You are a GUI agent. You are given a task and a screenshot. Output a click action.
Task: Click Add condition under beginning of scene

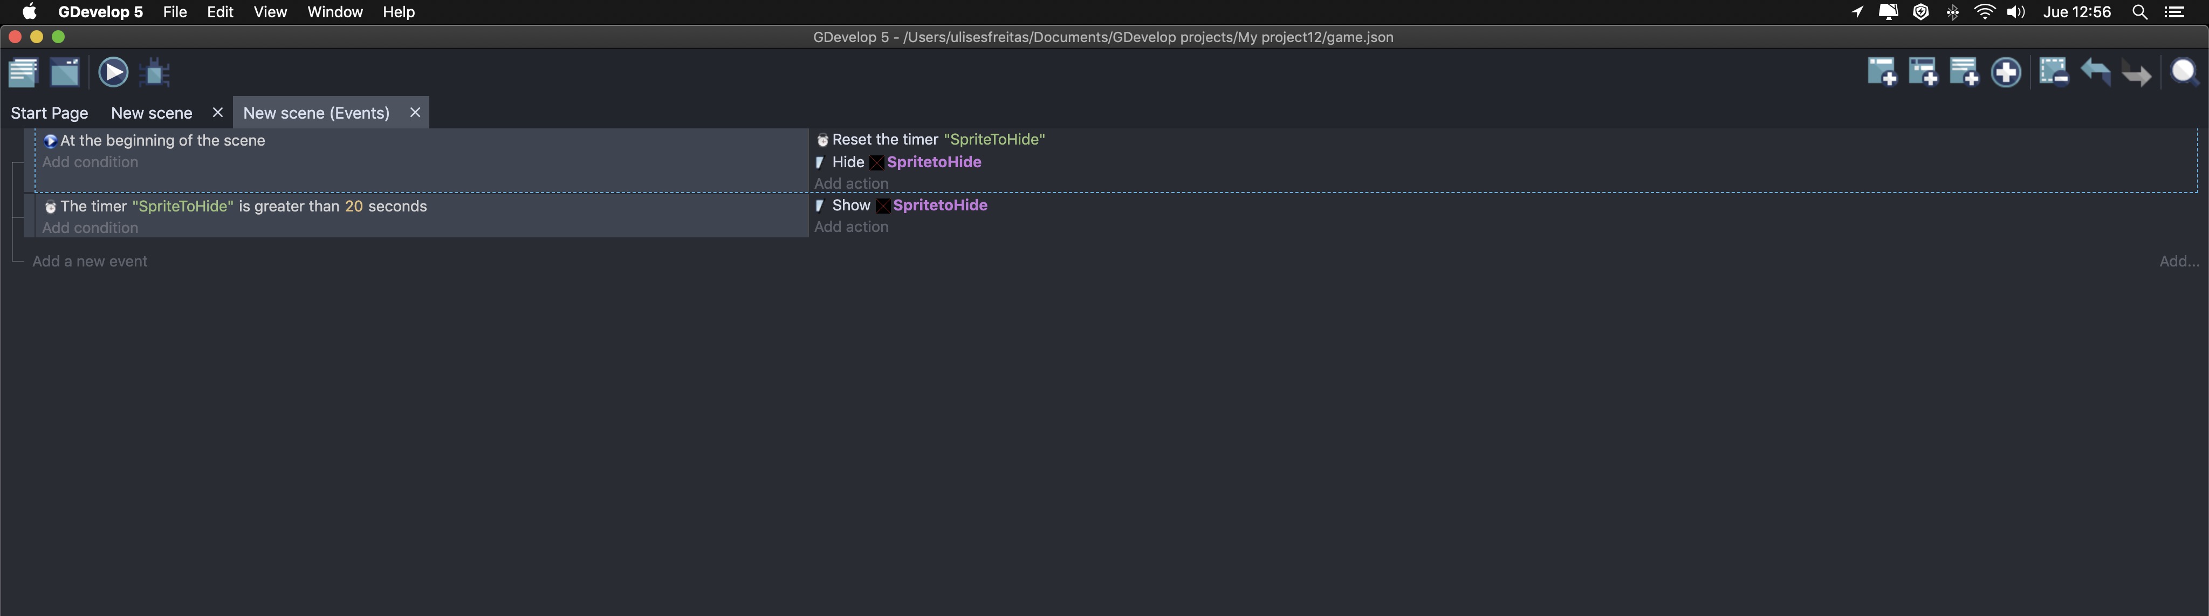[90, 162]
